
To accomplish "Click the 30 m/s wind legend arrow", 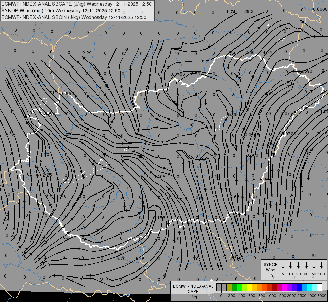I will (306, 265).
